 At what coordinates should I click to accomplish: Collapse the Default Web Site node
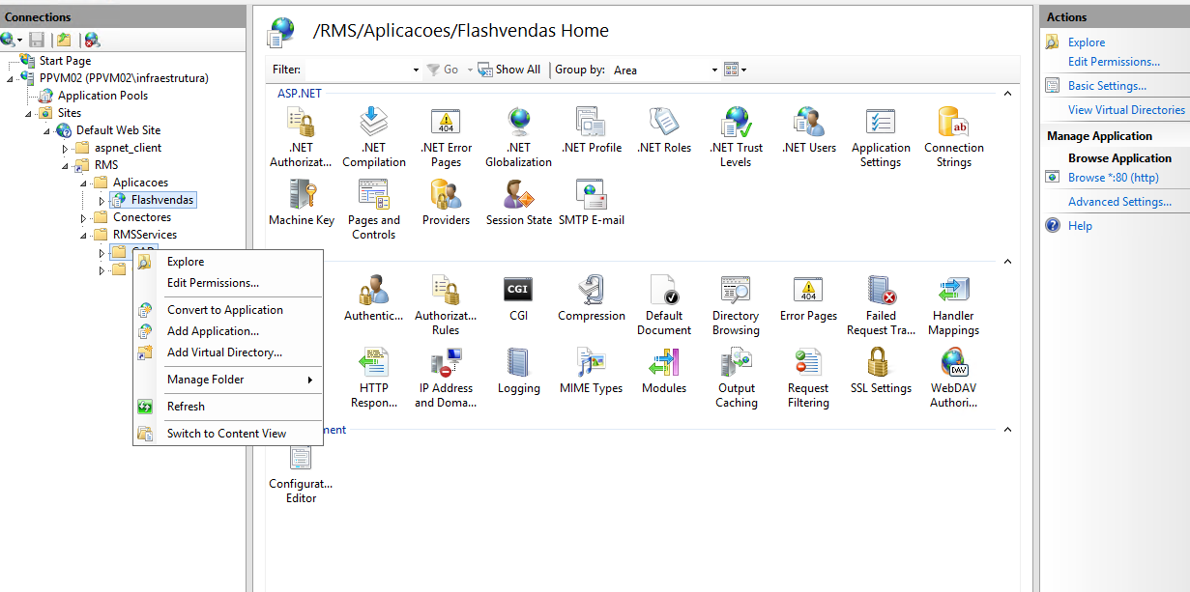click(46, 130)
